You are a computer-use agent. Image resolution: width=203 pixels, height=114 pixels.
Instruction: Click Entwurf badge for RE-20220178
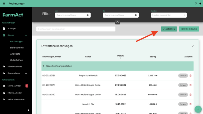click(183, 85)
